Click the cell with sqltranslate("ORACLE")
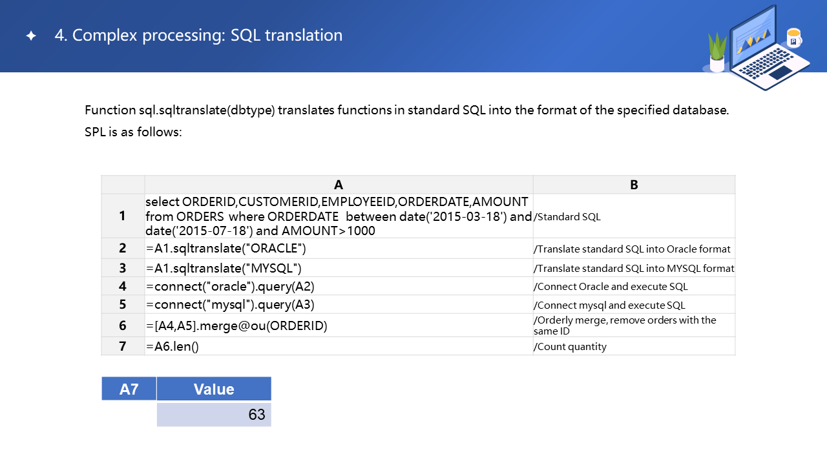 tap(339, 249)
